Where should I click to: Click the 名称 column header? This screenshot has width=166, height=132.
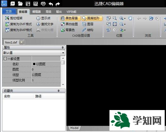pyautogui.click(x=18, y=96)
